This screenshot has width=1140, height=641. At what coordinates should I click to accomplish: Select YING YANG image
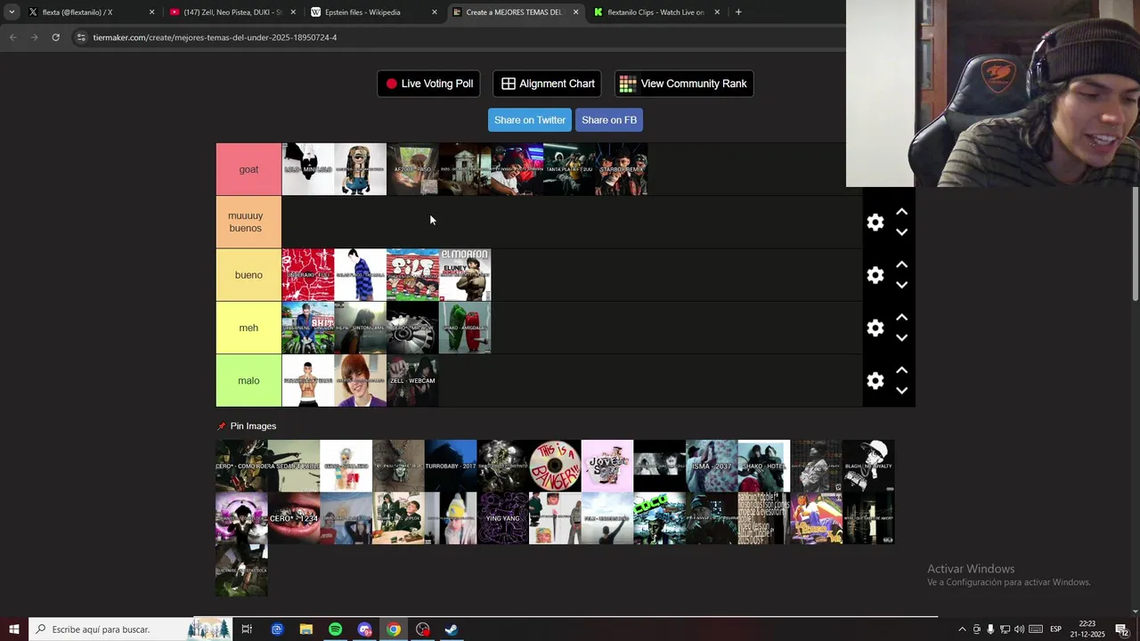(x=503, y=518)
